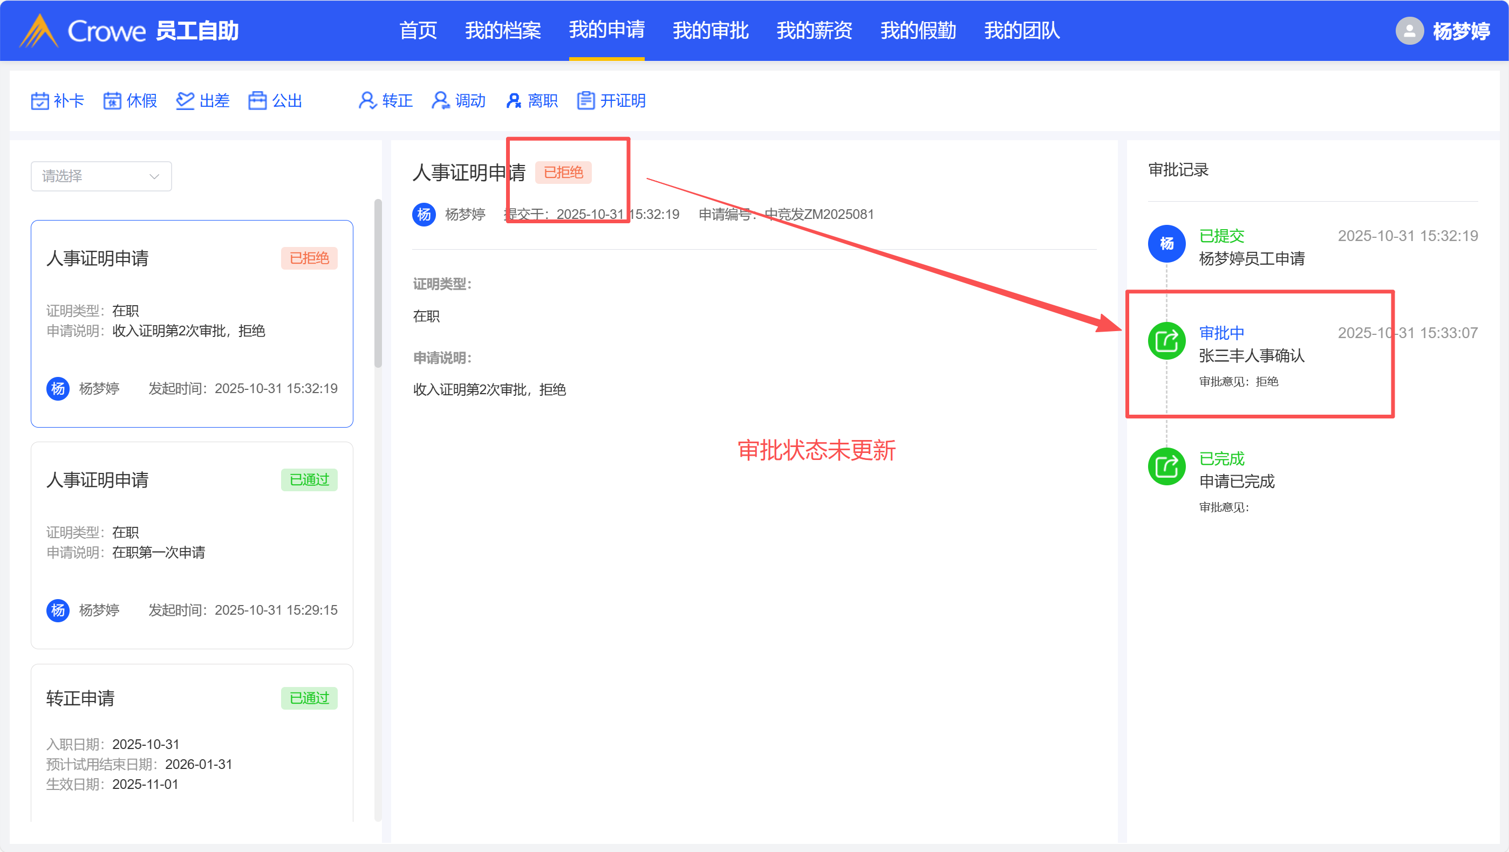The image size is (1509, 852).
Task: Open the 首页 navigation item
Action: pos(418,30)
